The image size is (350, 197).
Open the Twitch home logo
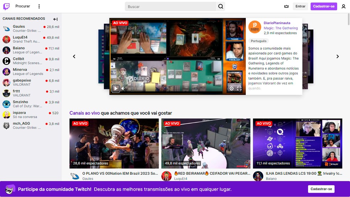click(6, 6)
